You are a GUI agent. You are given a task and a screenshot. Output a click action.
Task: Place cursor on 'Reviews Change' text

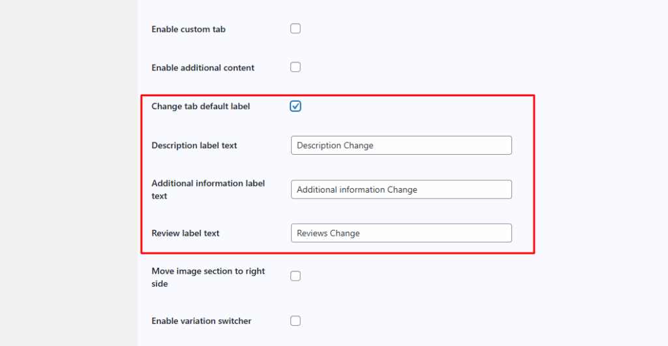pyautogui.click(x=328, y=233)
